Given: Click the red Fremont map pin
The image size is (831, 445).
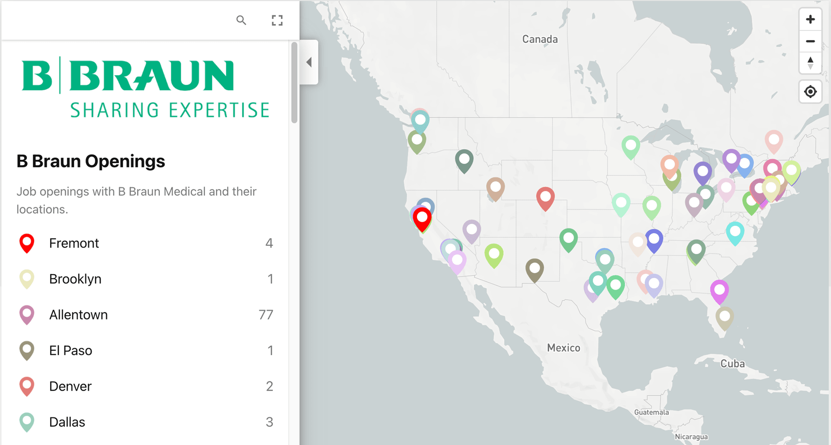Looking at the screenshot, I should pos(422,218).
